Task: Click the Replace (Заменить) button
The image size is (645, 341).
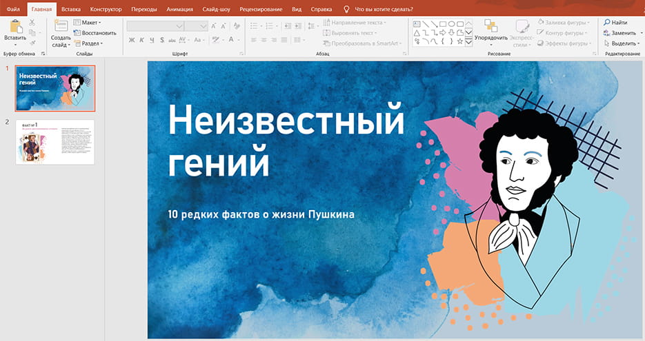Action: click(619, 33)
